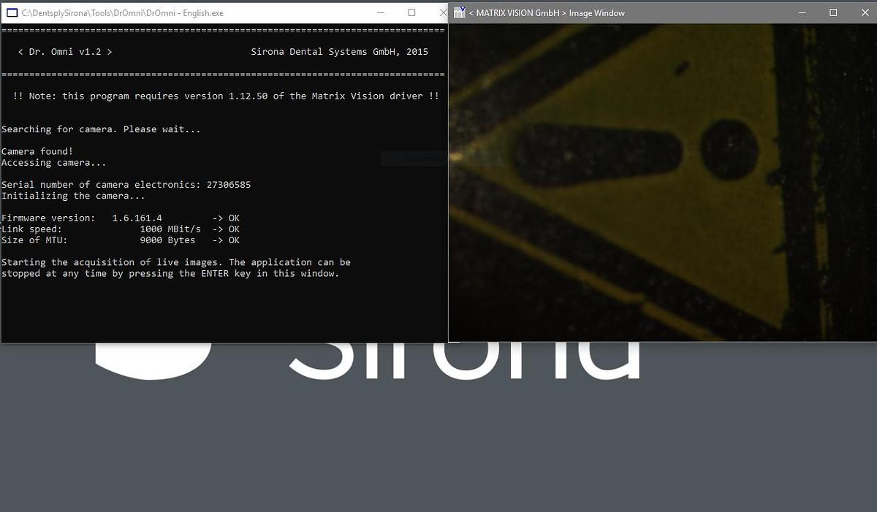Click the DrOmni - English.exe title bar text
The image size is (877, 512).
click(x=123, y=13)
